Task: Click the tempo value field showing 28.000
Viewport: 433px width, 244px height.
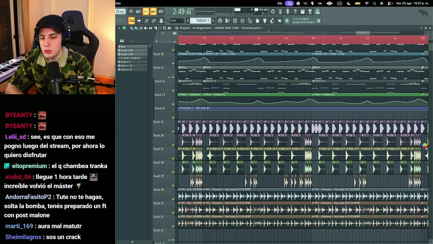Action: tap(120, 12)
